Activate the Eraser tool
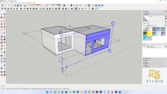Screen dimensions: 167x94 pyautogui.click(x=5, y=17)
